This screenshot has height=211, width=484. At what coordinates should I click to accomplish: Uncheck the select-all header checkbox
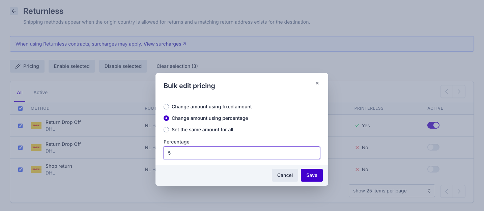pyautogui.click(x=20, y=108)
